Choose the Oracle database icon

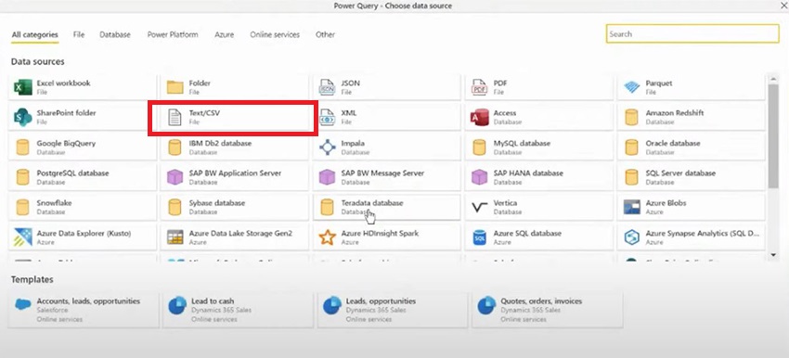pyautogui.click(x=631, y=147)
